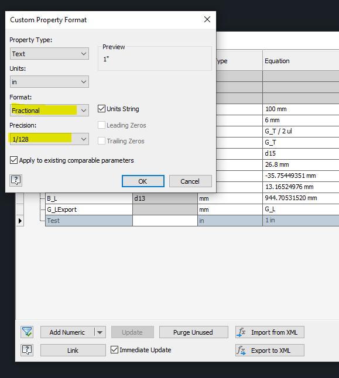Toggle the Immediate Update checkbox
Image resolution: width=339 pixels, height=378 pixels.
pyautogui.click(x=114, y=350)
